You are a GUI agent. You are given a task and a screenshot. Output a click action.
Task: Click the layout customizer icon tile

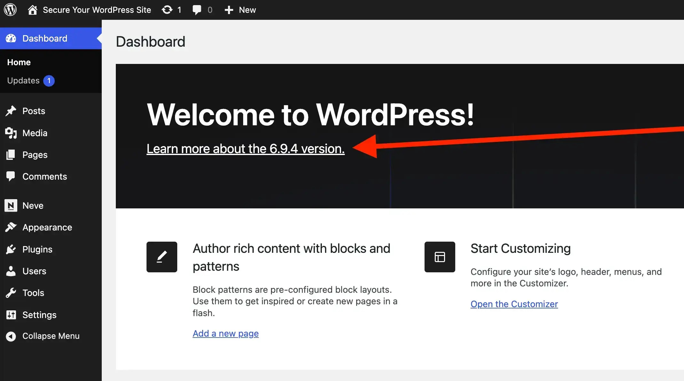pyautogui.click(x=440, y=257)
